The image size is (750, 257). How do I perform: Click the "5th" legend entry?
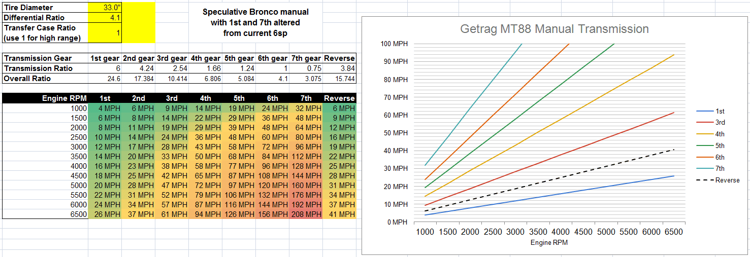[x=711, y=146]
